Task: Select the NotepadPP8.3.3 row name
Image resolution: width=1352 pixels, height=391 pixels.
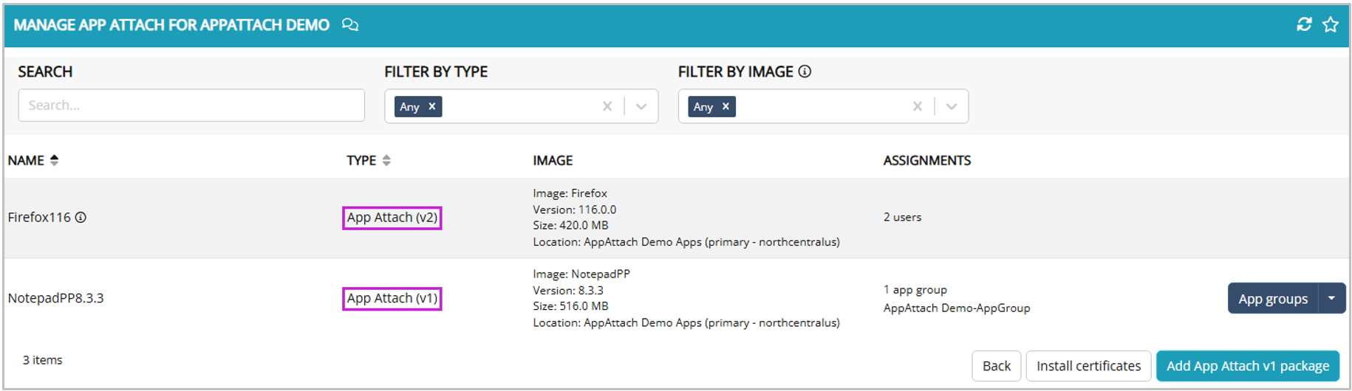Action: click(x=56, y=298)
